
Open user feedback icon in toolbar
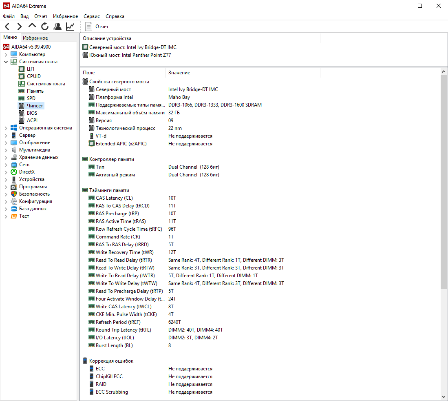[57, 27]
